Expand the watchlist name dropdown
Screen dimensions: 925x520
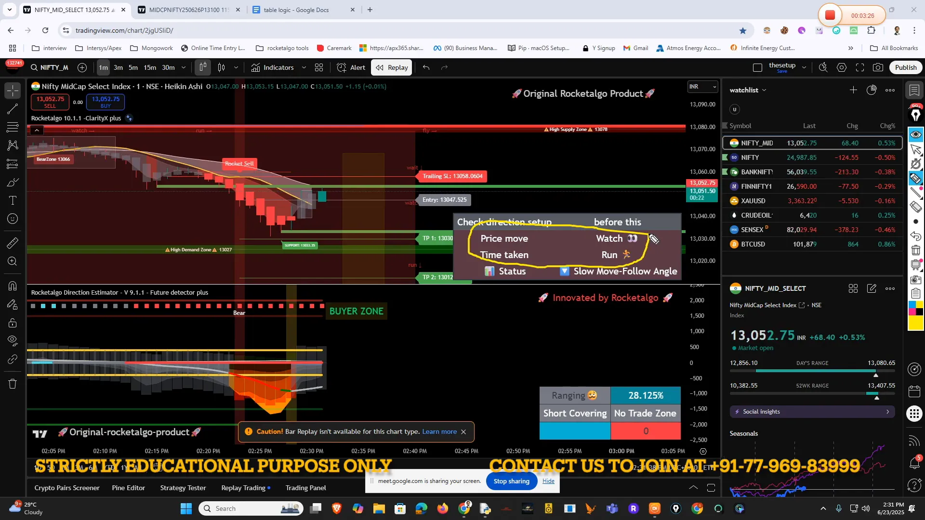point(764,90)
